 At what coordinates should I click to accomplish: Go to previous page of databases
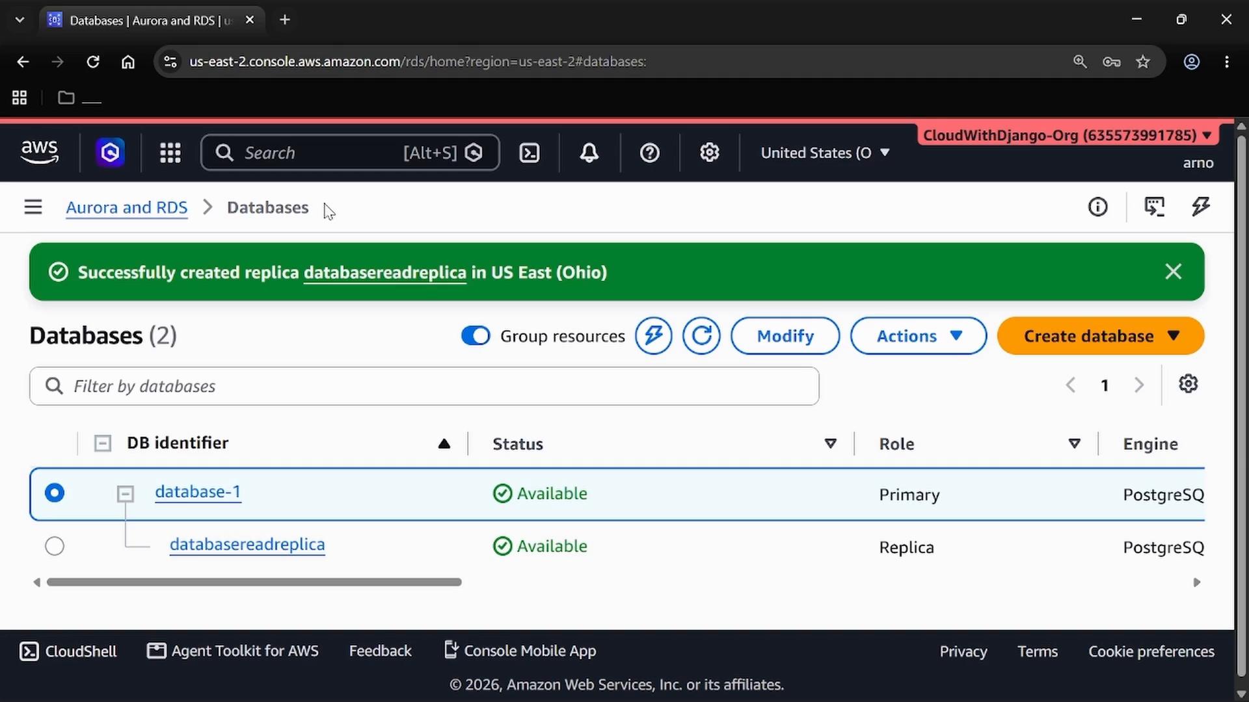1071,385
